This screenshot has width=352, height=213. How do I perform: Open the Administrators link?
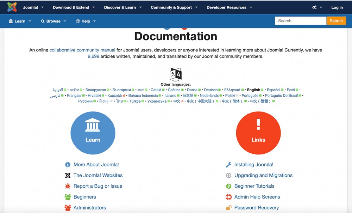click(90, 208)
